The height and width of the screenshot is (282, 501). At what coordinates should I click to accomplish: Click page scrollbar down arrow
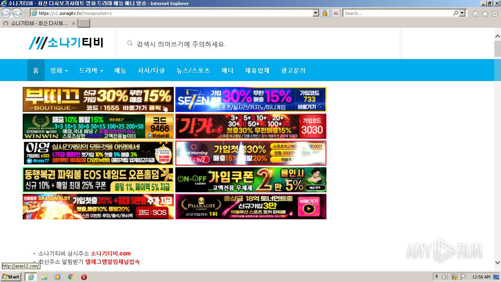tap(497, 262)
